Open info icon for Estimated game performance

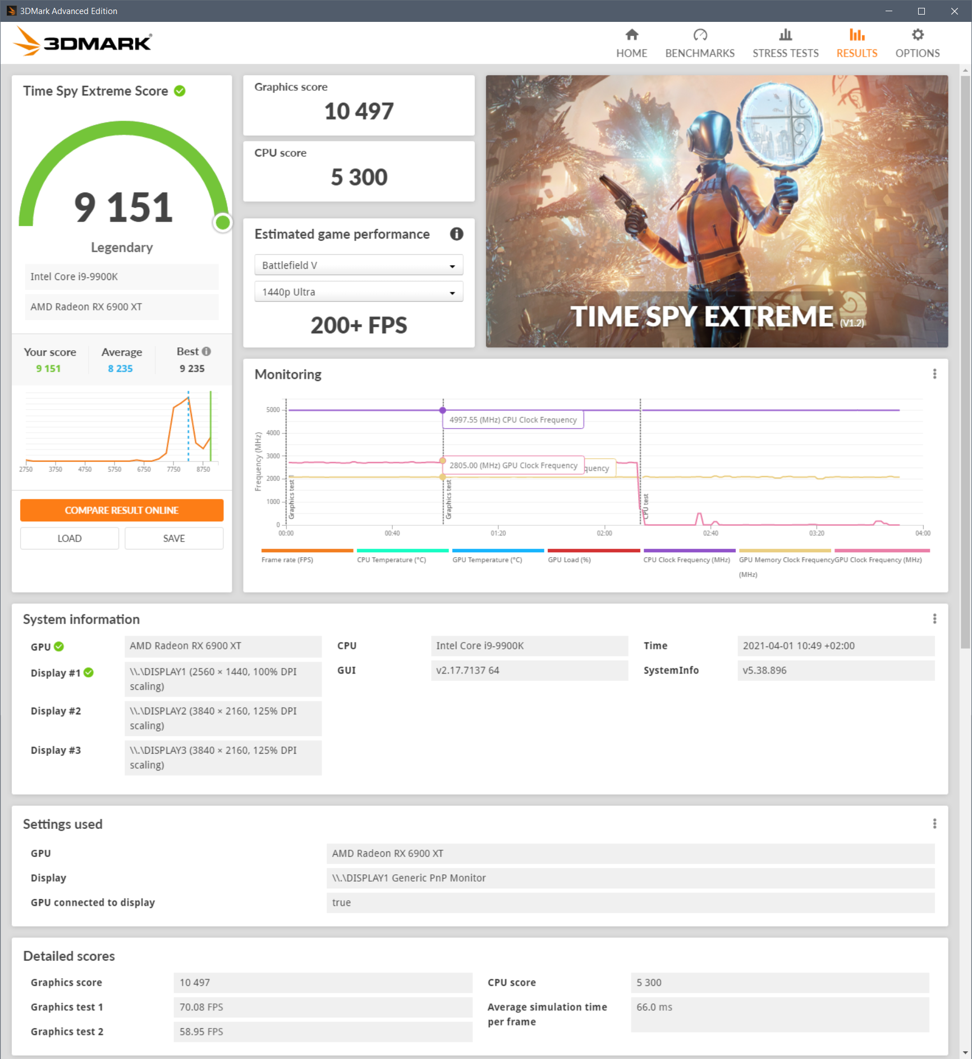pos(456,234)
